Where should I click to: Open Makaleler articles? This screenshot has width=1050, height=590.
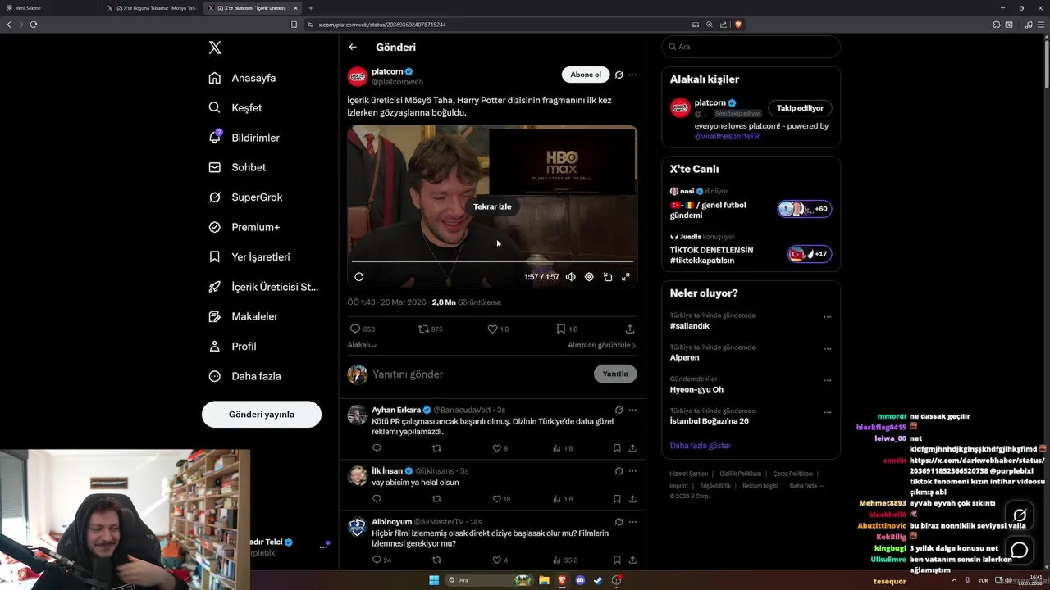(243, 316)
